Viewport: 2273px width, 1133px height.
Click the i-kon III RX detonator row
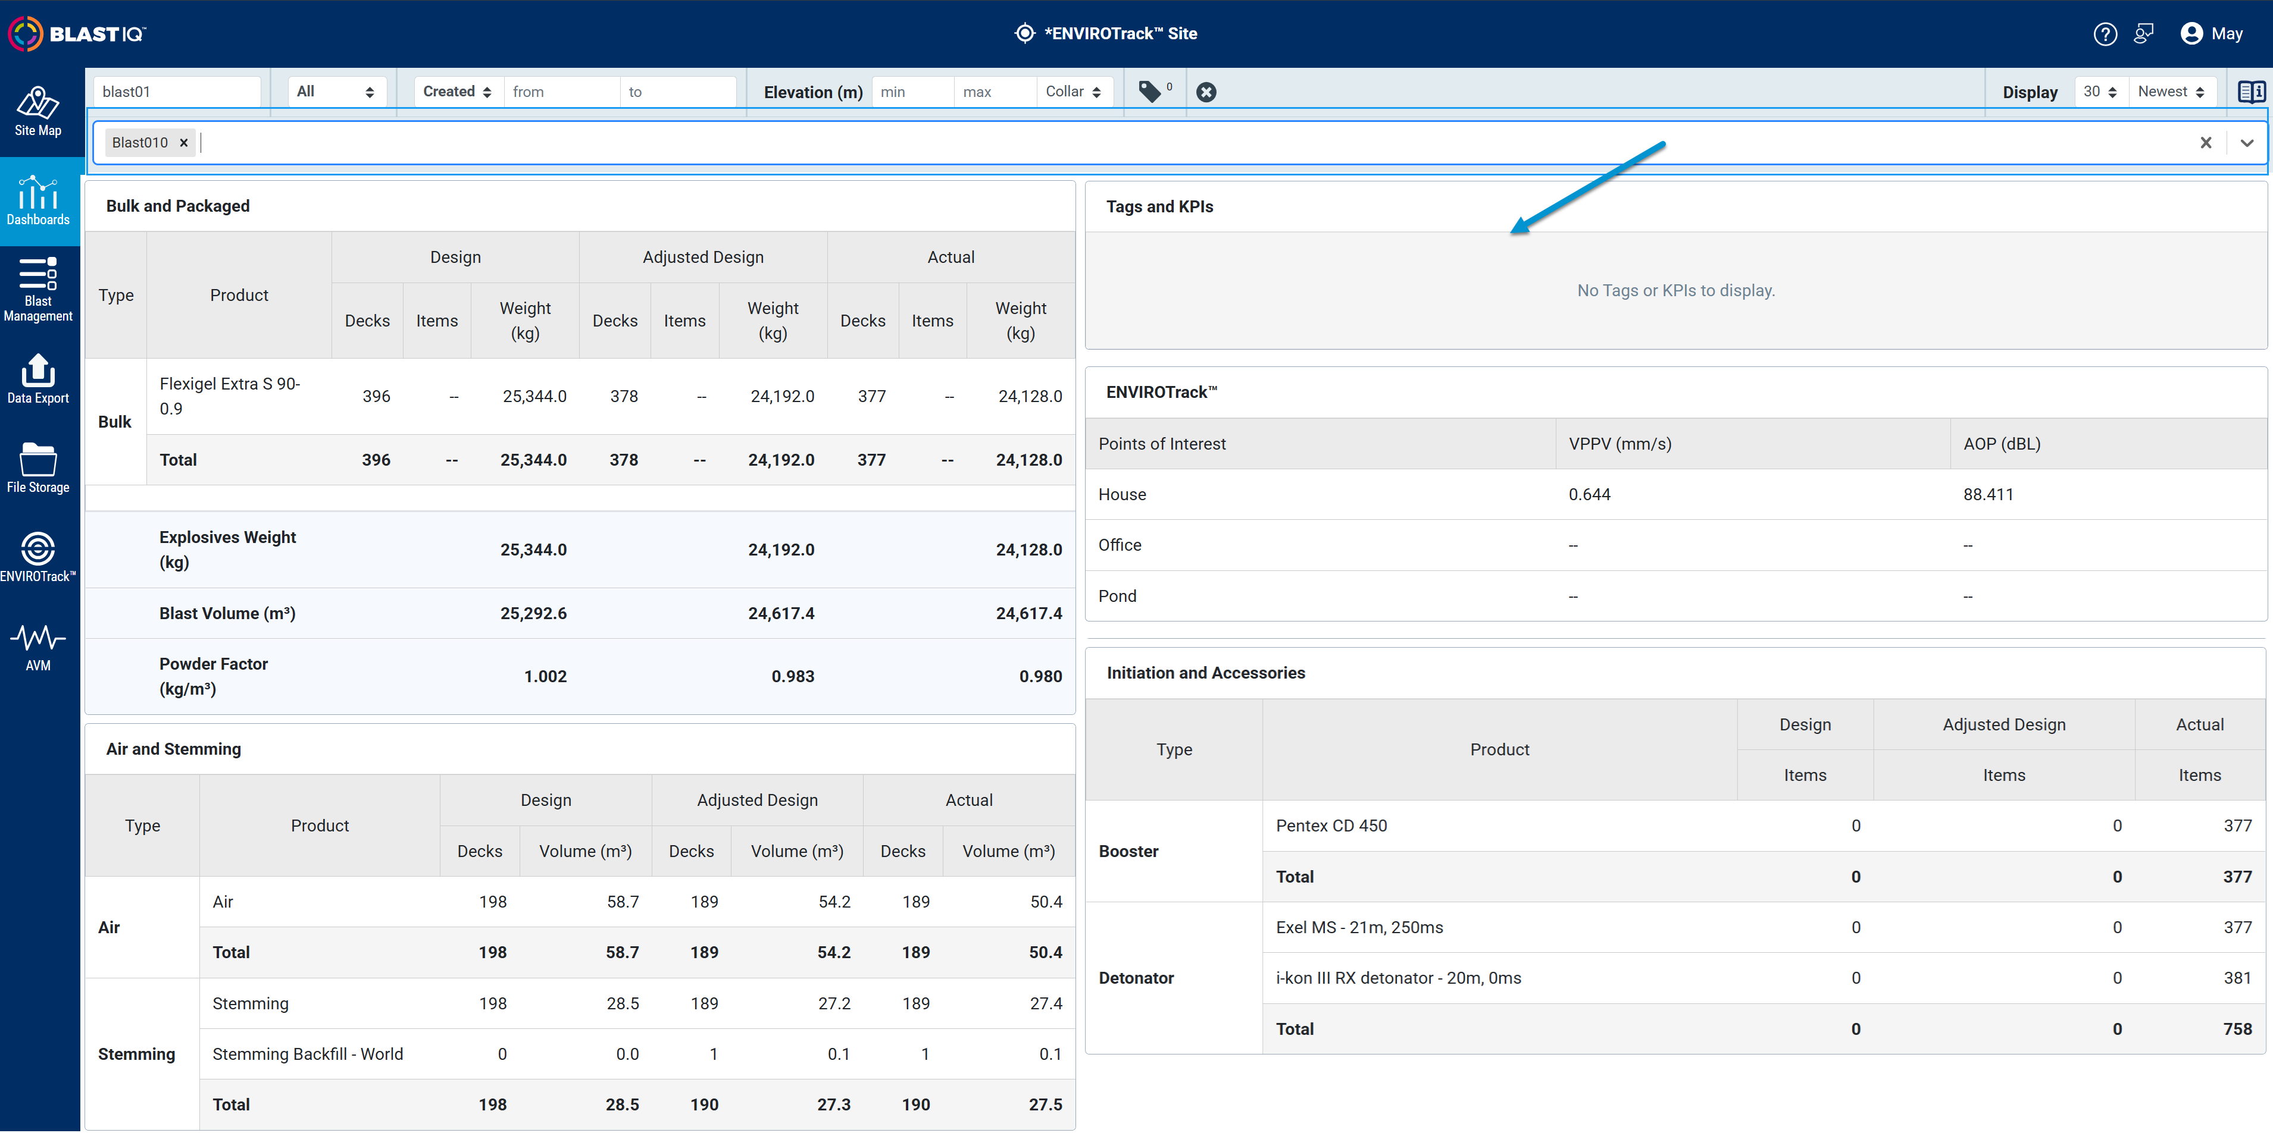click(1763, 978)
